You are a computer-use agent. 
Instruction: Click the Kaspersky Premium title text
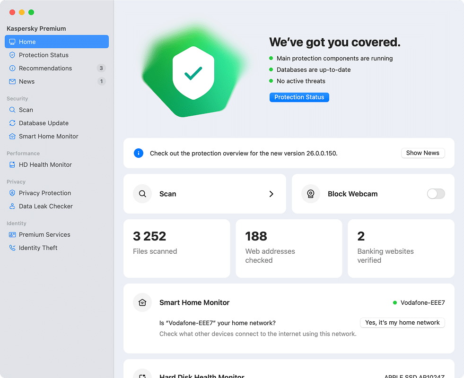pyautogui.click(x=36, y=29)
